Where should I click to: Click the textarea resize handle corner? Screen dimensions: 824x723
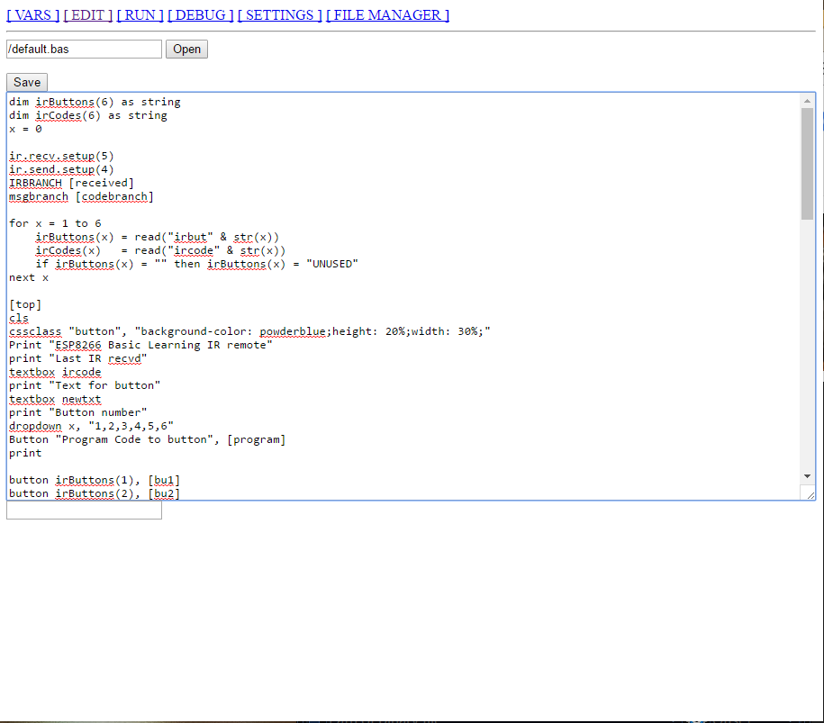click(810, 494)
